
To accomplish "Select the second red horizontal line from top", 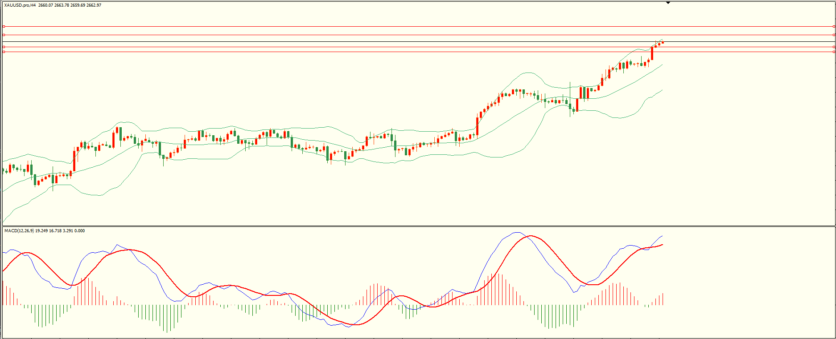I will point(418,35).
